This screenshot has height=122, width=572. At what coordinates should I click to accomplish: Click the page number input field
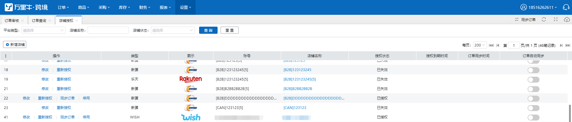pos(514,45)
